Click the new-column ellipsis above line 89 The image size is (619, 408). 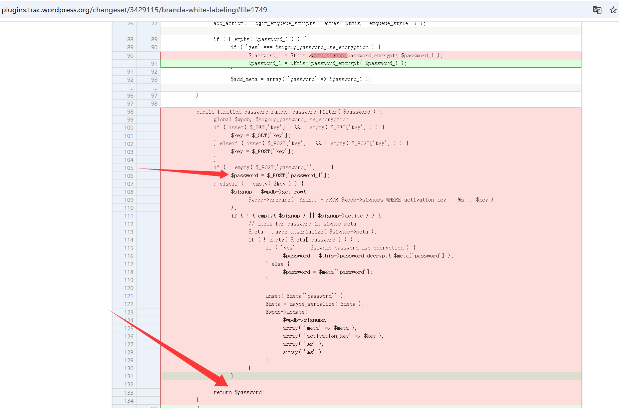tap(155, 32)
